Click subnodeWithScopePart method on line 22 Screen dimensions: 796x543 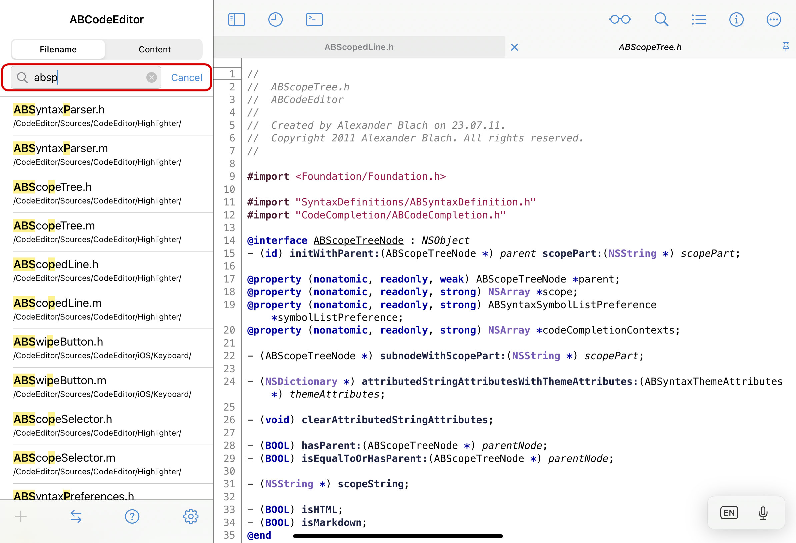pyautogui.click(x=443, y=356)
